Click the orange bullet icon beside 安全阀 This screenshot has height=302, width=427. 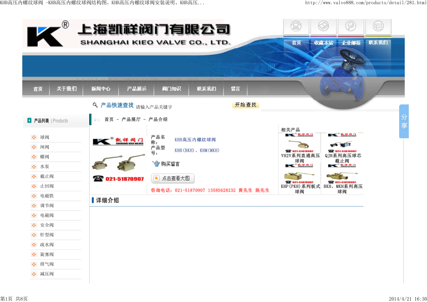[x=34, y=225]
